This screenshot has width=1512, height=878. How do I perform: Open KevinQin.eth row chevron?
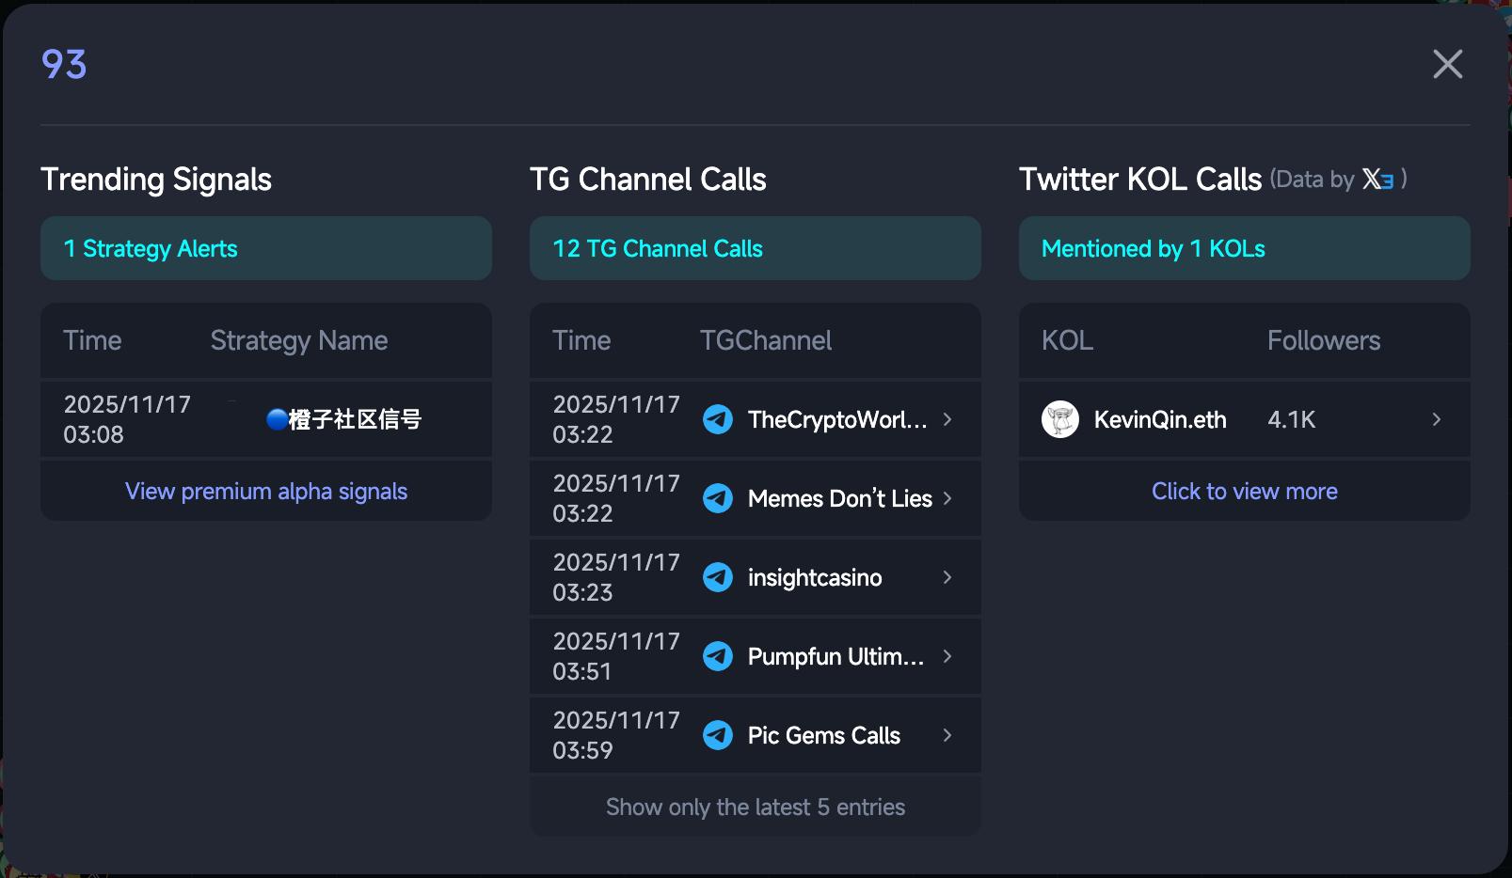[1437, 419]
